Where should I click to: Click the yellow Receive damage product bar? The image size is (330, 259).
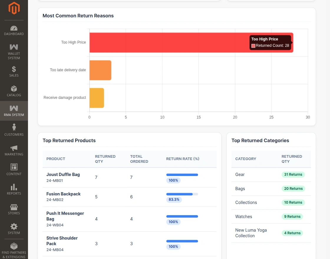tap(97, 98)
